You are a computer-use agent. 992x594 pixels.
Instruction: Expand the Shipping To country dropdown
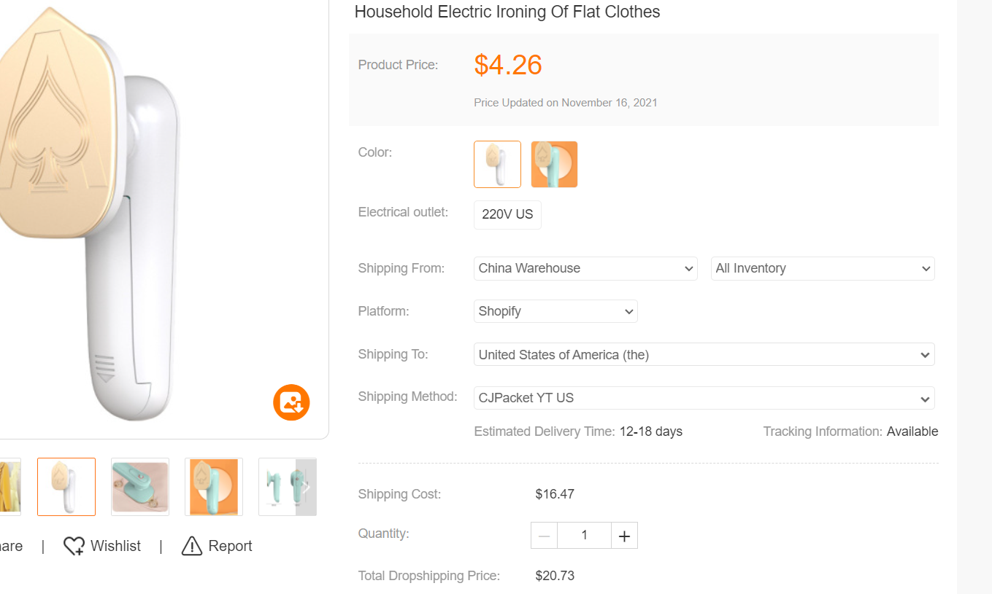(x=704, y=355)
